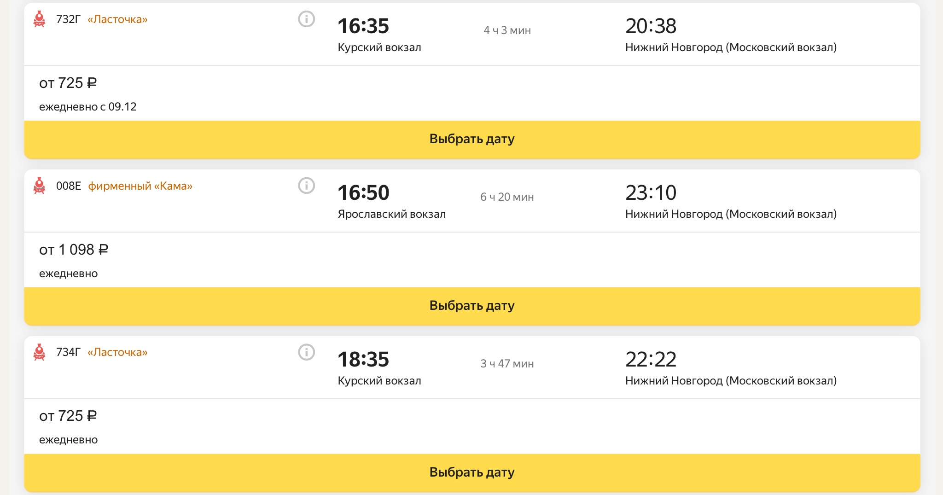Click the 6 ч 20 мин duration
Viewport: 943px width, 495px height.
[x=507, y=197]
